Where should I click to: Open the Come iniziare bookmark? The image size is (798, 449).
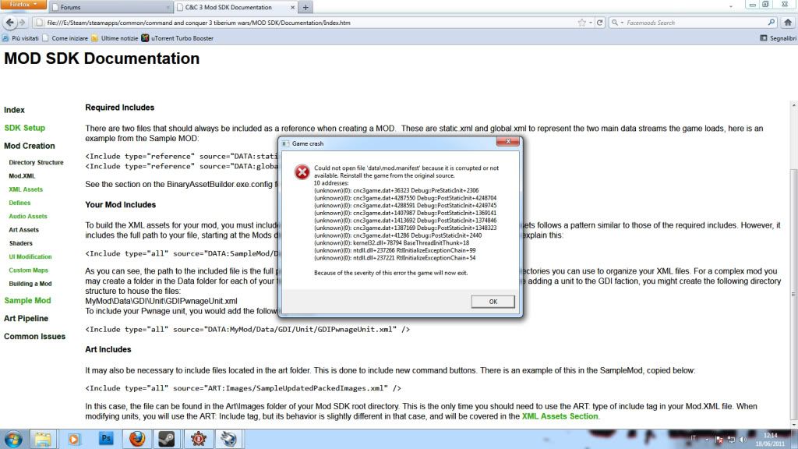coord(65,38)
